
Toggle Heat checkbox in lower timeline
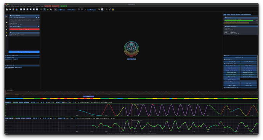(x=49, y=118)
